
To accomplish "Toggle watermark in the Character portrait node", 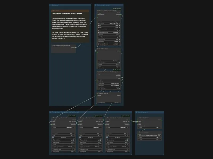I will point(109,34).
